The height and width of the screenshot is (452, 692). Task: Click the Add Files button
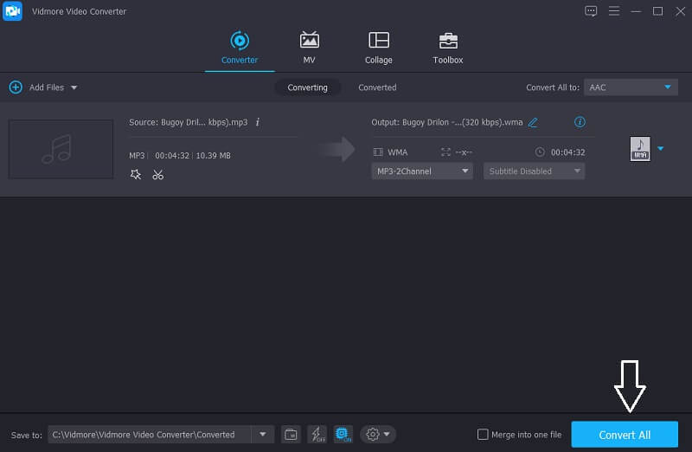(42, 87)
